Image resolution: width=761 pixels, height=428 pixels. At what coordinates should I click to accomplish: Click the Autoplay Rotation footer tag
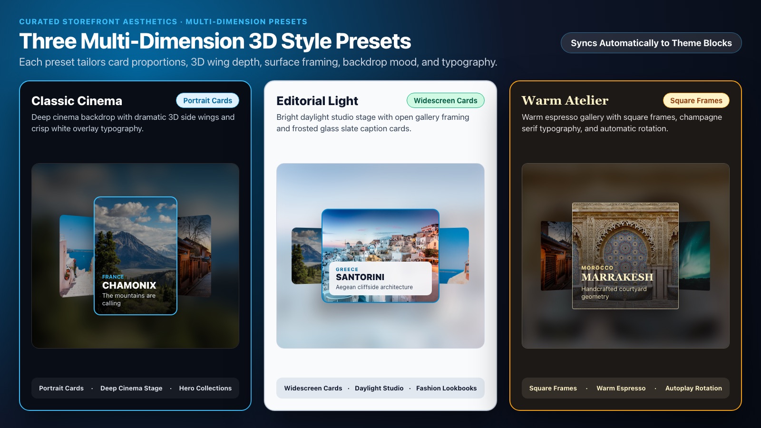click(693, 388)
